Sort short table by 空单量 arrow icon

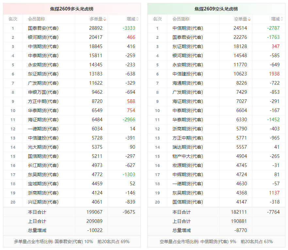pos(249,19)
